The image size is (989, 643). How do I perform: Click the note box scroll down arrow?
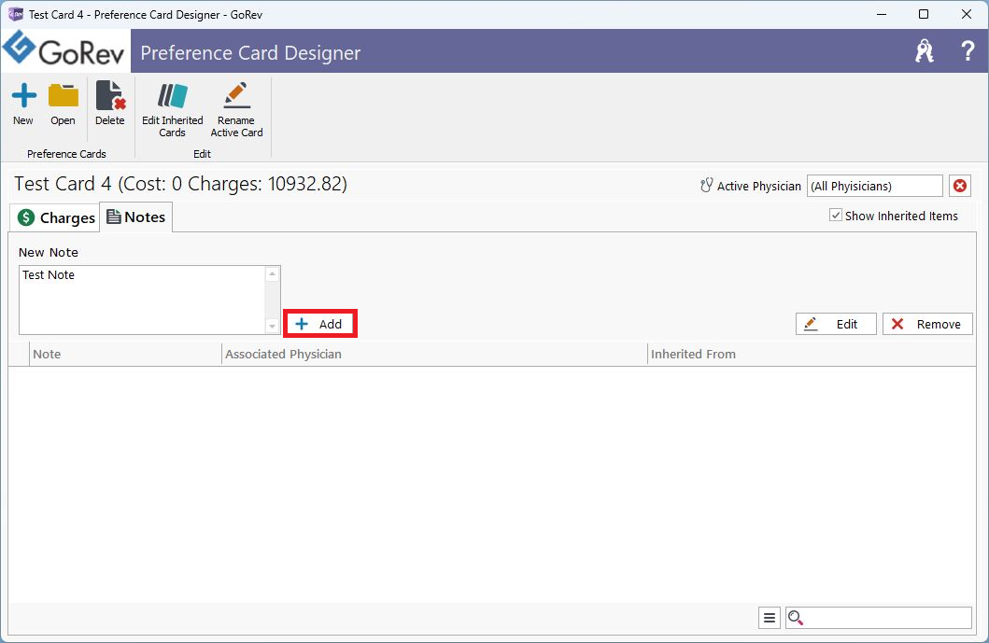[x=273, y=326]
